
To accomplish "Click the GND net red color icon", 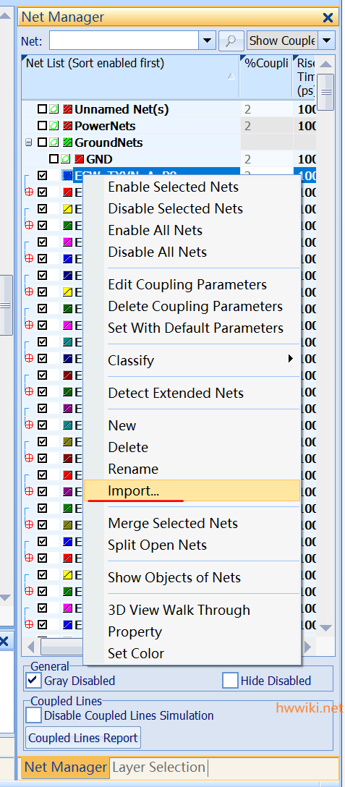I will [79, 160].
